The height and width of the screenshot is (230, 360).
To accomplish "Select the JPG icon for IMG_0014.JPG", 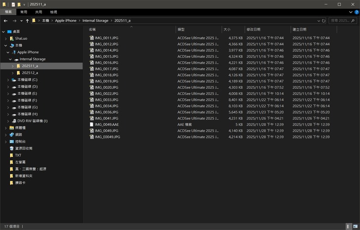I will click(91, 50).
